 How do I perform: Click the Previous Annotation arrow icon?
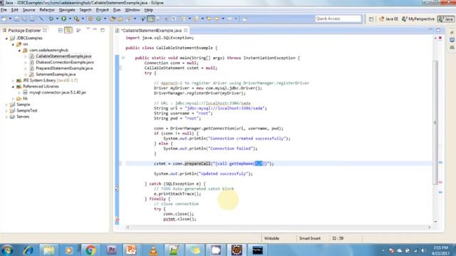pos(196,19)
